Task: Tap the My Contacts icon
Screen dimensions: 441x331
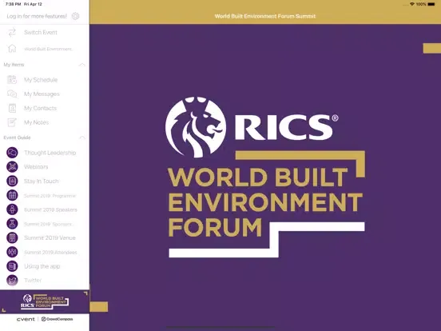Action: tap(12, 108)
